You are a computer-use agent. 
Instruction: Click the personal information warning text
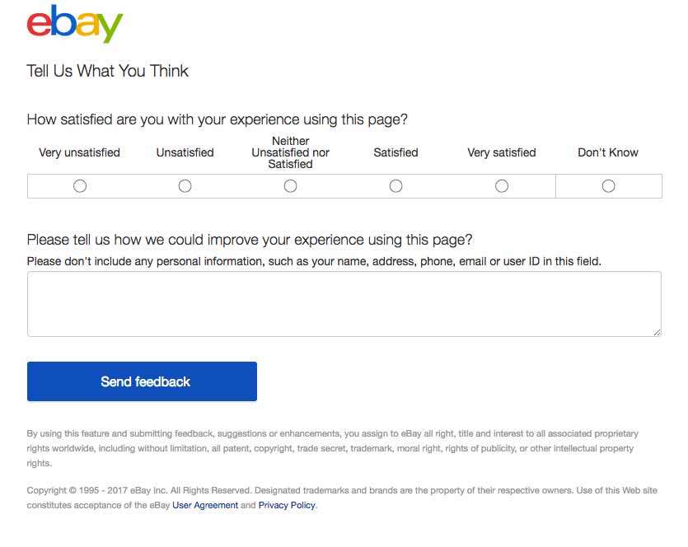(x=314, y=261)
